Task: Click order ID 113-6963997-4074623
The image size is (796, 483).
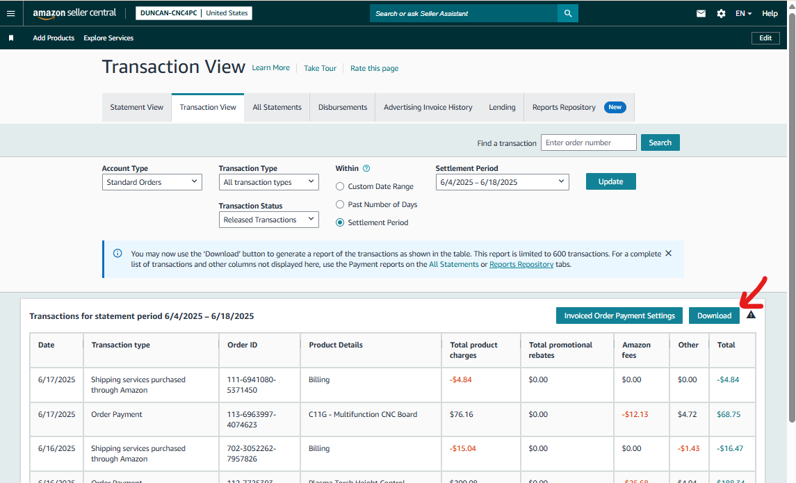Action: (x=251, y=420)
